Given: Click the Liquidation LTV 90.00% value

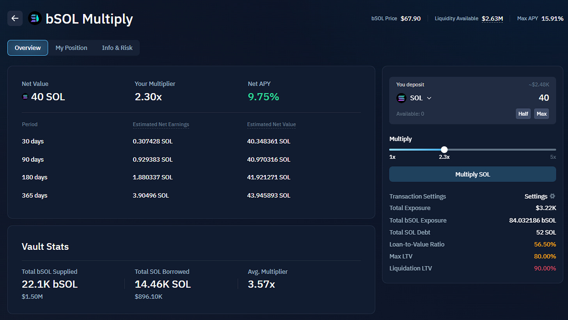Looking at the screenshot, I should [x=545, y=269].
